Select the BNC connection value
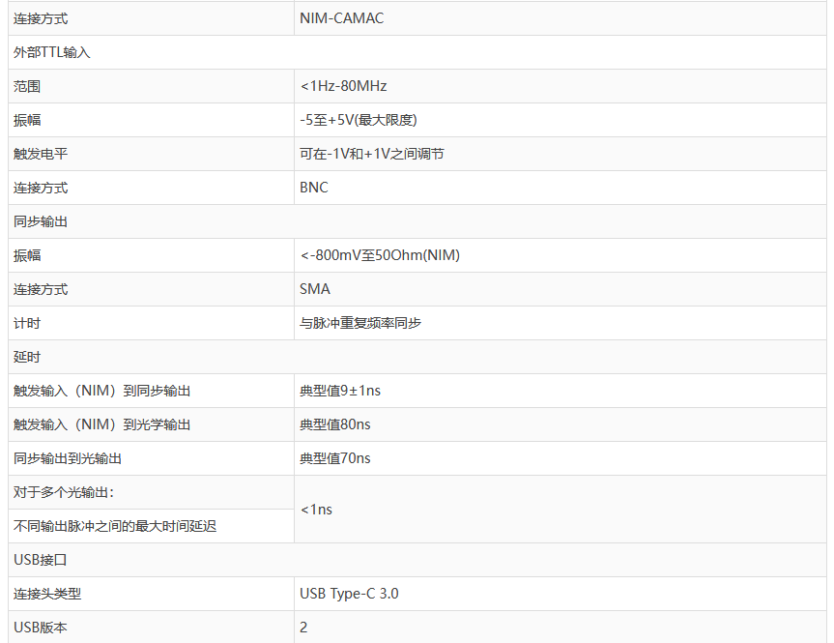This screenshot has height=643, width=834. coord(314,188)
